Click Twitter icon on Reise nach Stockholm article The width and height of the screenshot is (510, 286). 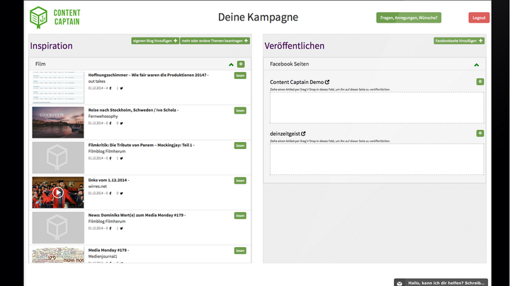(121, 123)
